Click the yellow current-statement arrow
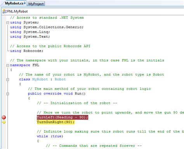This screenshot has width=184, height=149. [x=4, y=122]
